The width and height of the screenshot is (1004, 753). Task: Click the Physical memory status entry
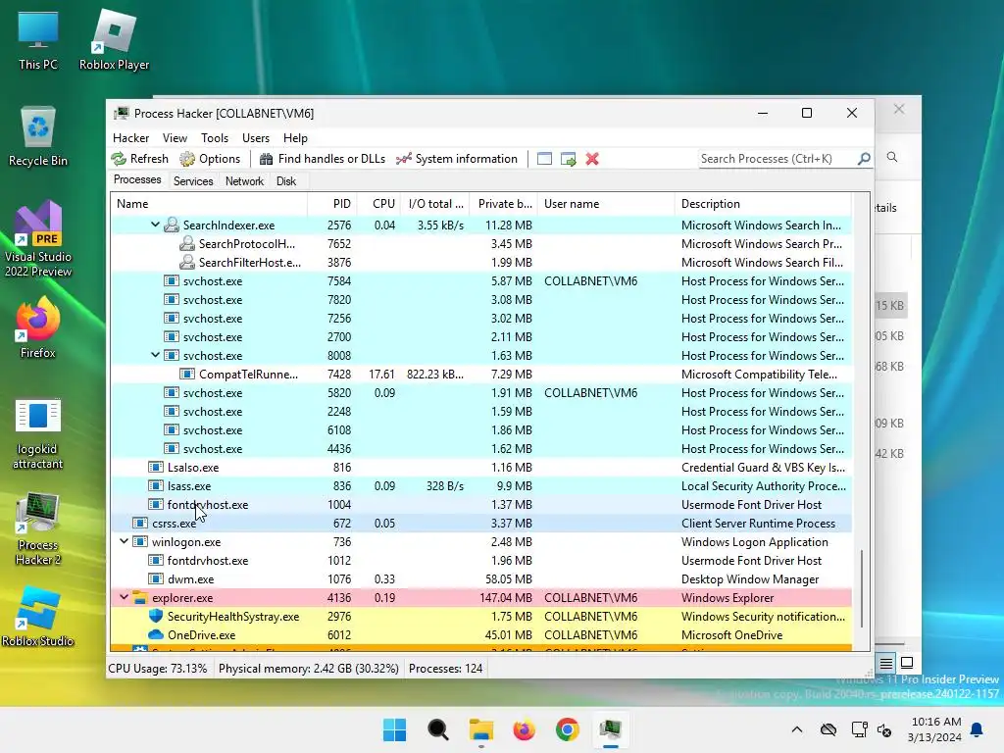click(x=309, y=669)
